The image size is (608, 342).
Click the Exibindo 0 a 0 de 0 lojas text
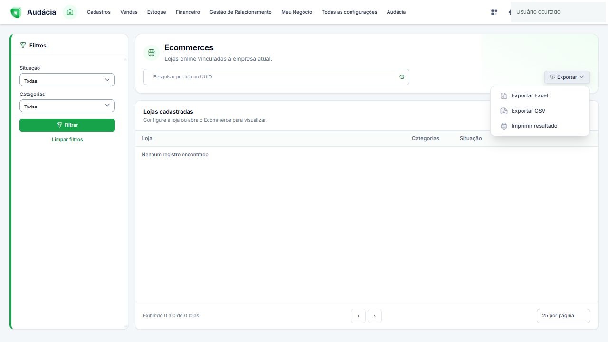pos(171,316)
